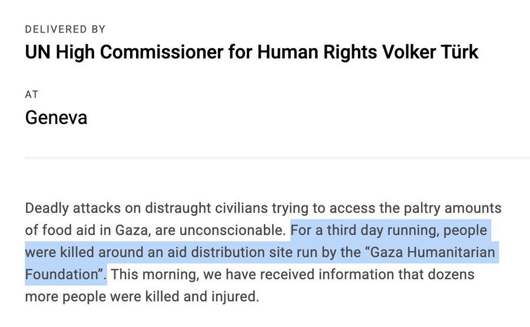Click the words "Deadly attacks" starting the paragraph
The width and height of the screenshot is (530, 327).
(72, 208)
